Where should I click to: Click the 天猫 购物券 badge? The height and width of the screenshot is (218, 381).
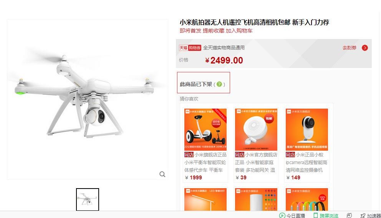tap(190, 48)
